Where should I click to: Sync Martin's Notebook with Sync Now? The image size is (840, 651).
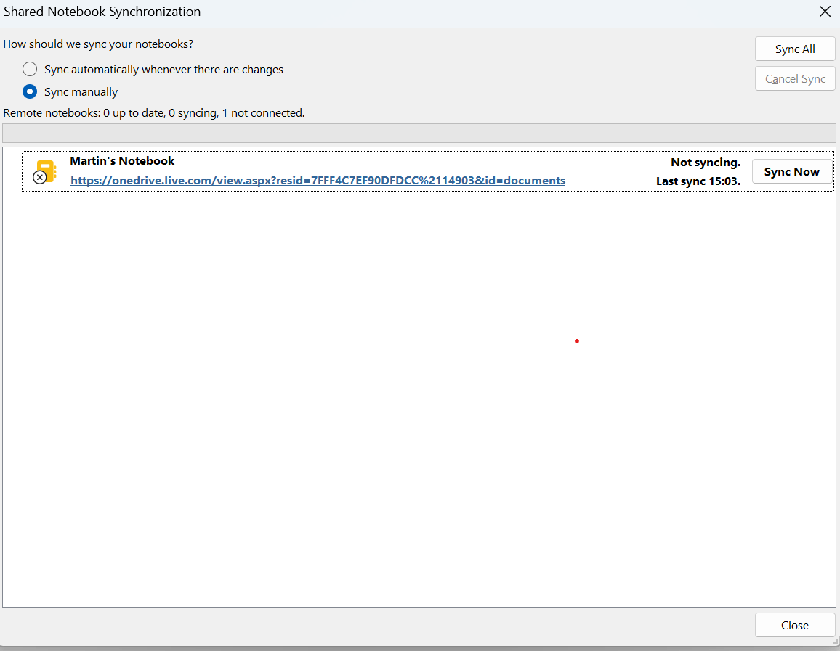click(792, 172)
